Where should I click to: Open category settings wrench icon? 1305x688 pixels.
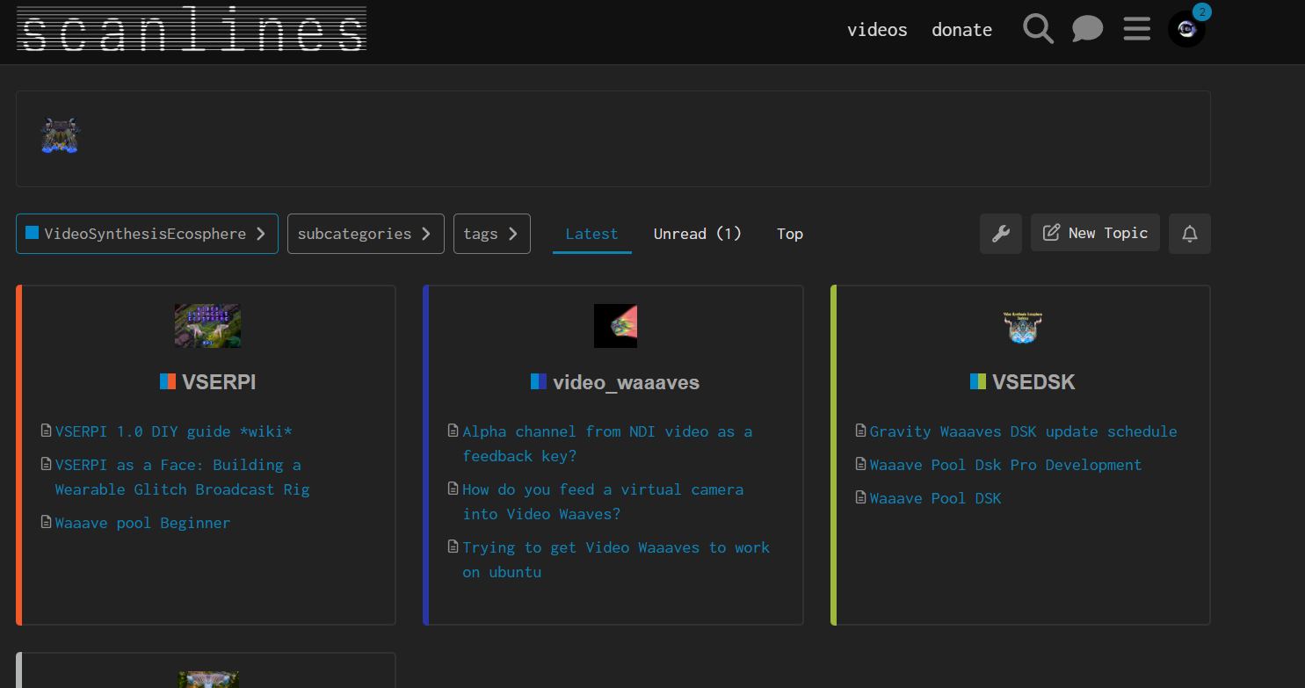coord(1000,234)
